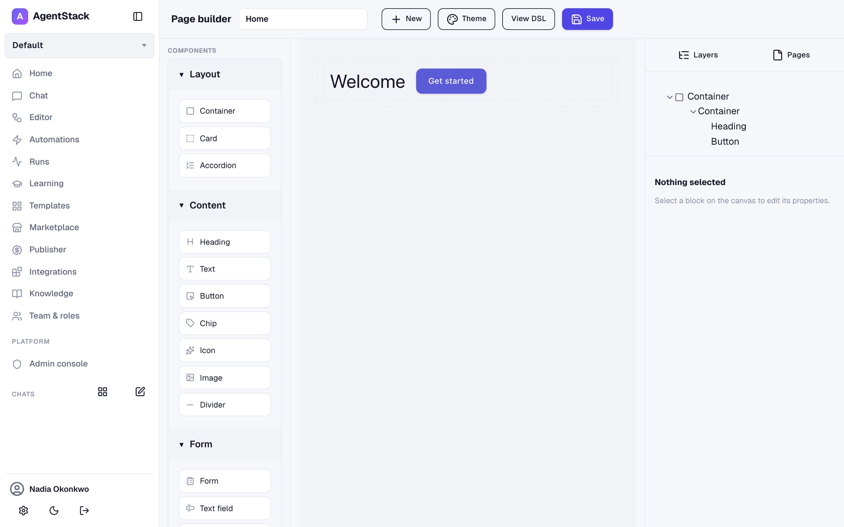The image size is (844, 527).
Task: Click the page name field showing Home
Action: point(303,19)
